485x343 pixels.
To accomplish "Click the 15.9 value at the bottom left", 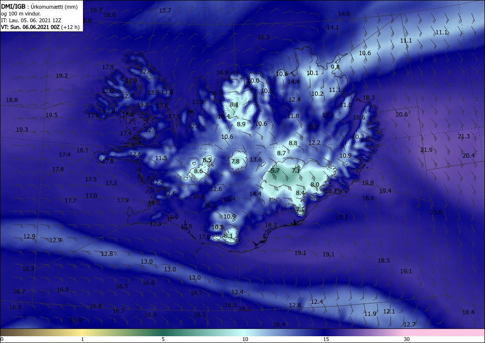I will pyautogui.click(x=76, y=320).
